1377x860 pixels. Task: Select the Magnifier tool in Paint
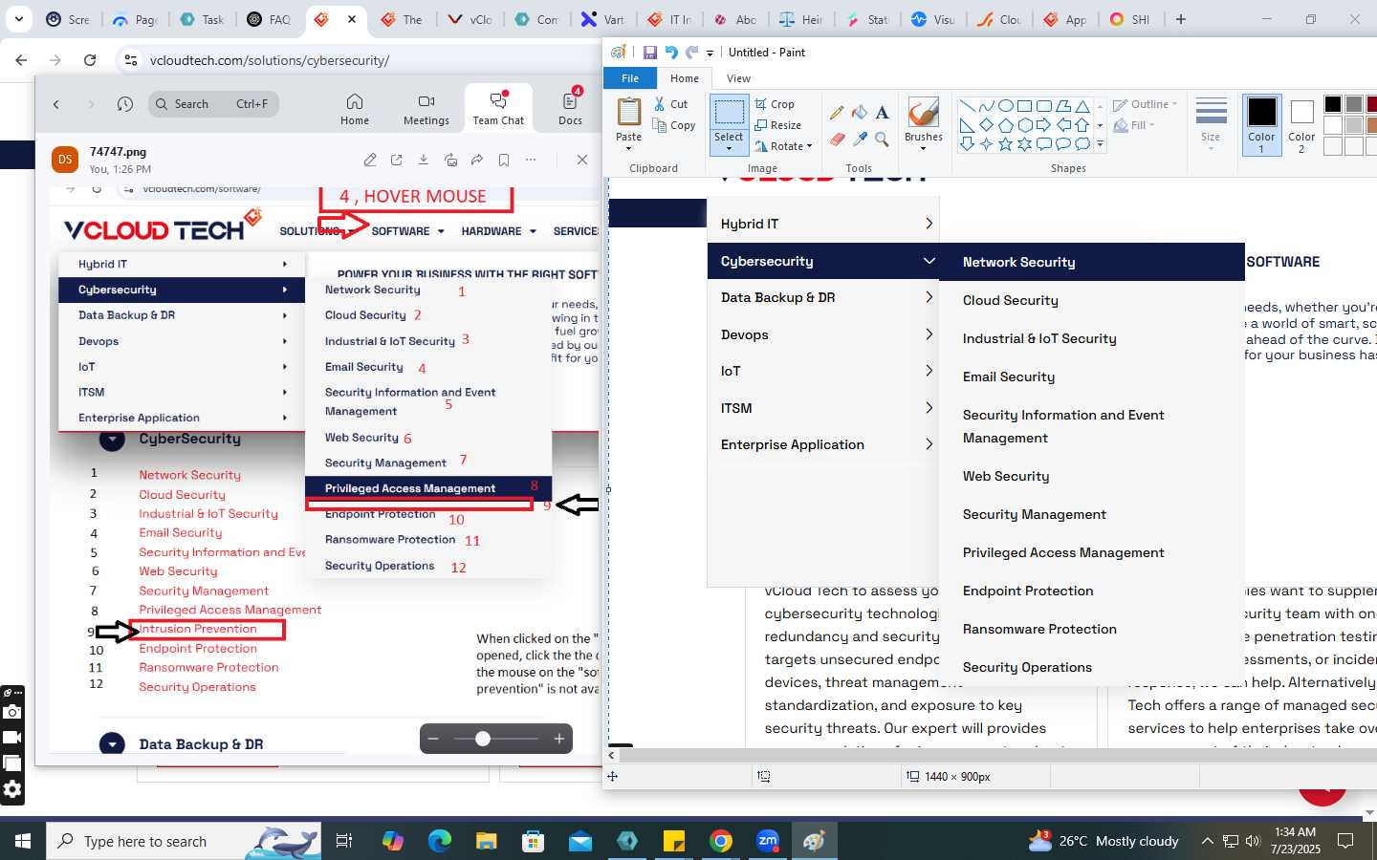[882, 140]
